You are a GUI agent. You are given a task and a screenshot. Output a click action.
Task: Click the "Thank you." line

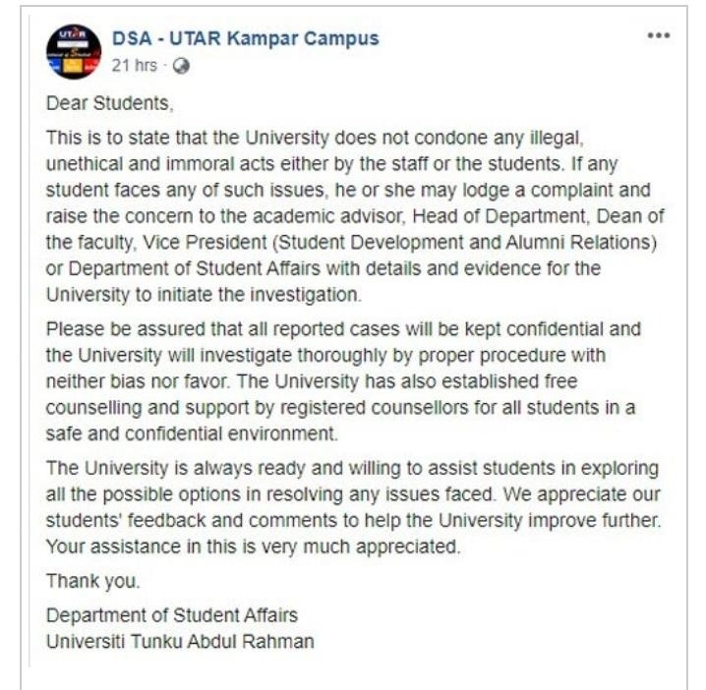93,581
